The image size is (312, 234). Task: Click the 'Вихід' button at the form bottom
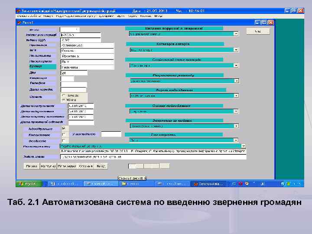[x=101, y=166]
